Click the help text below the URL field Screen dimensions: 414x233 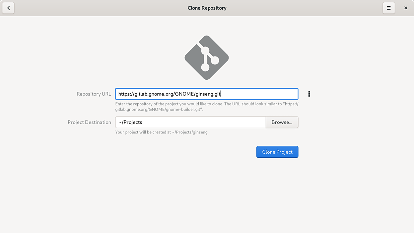(x=199, y=104)
